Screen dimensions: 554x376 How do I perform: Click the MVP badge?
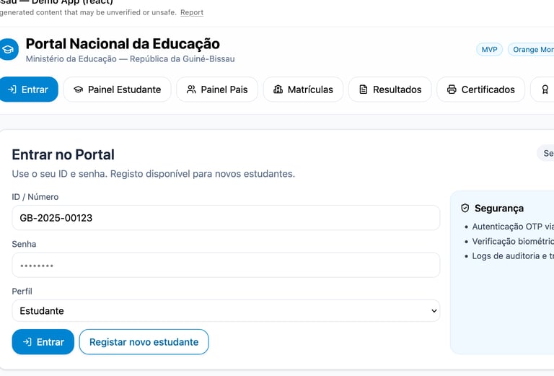[x=489, y=49]
